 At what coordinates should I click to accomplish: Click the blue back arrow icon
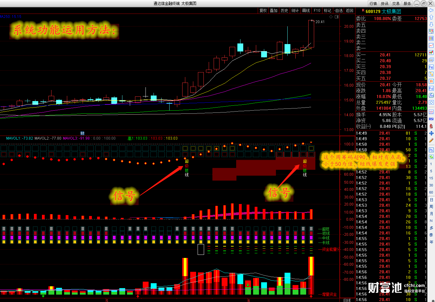point(431,10)
